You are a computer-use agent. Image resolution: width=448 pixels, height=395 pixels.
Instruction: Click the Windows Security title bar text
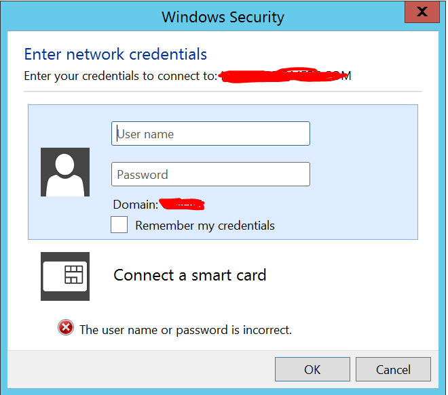tap(223, 17)
